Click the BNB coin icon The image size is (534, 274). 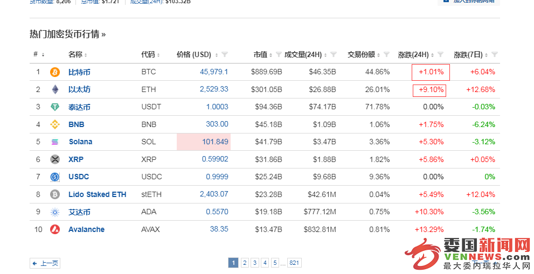tap(55, 124)
